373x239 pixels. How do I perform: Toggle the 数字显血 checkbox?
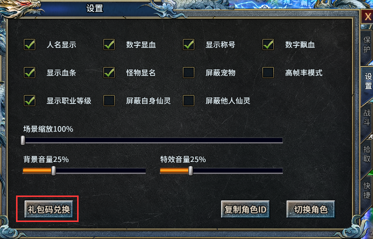(109, 44)
